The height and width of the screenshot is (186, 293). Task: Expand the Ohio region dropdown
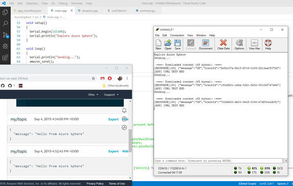click(93, 95)
